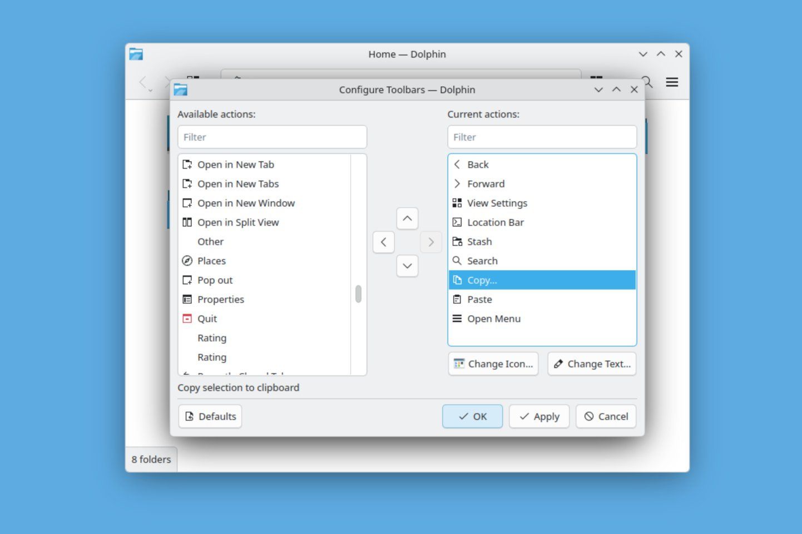Screen dimensions: 802x534
Task: Cancel the Configure Toolbars dialog
Action: [606, 417]
